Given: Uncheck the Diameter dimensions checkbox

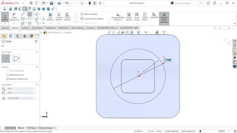Looking at the screenshot, I should click(8, 79).
